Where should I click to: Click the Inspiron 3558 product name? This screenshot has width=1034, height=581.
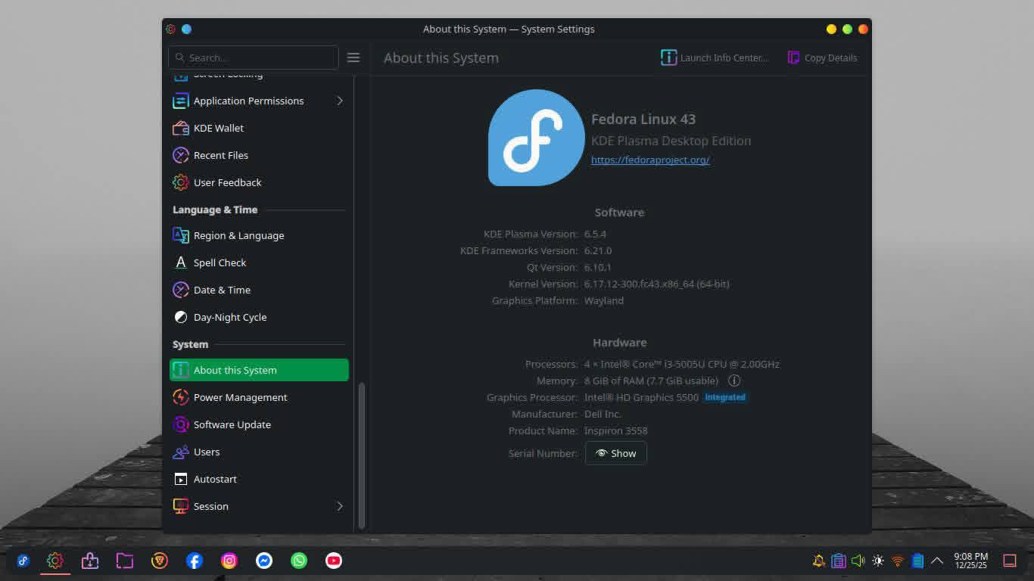(616, 430)
